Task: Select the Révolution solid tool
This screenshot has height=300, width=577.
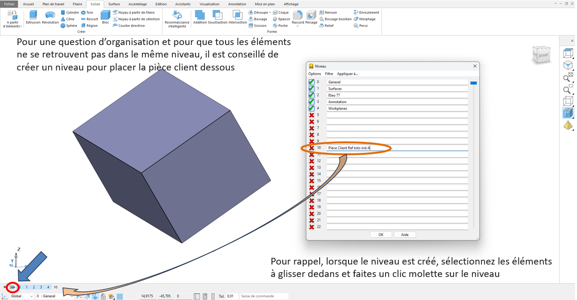Action: coord(50,17)
